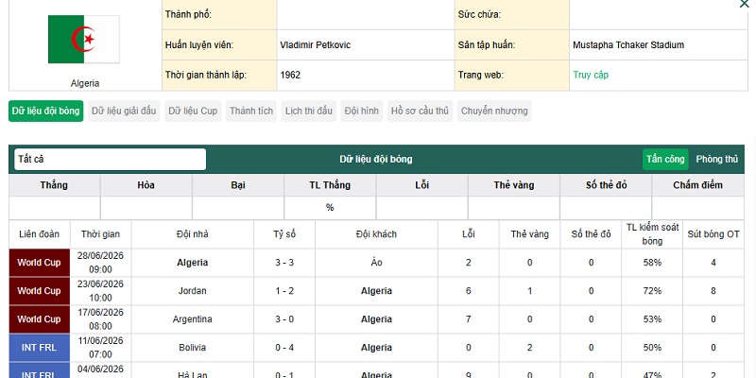756x378 pixels.
Task: Open the Tất cả filter dropdown
Action: point(110,159)
